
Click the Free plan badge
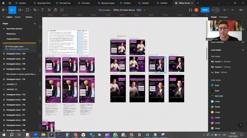[139, 10]
